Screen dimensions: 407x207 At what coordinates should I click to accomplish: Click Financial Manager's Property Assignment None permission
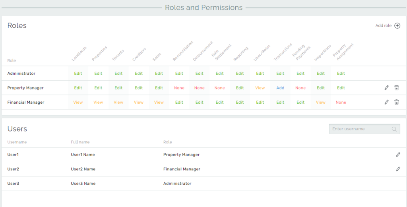(x=341, y=102)
